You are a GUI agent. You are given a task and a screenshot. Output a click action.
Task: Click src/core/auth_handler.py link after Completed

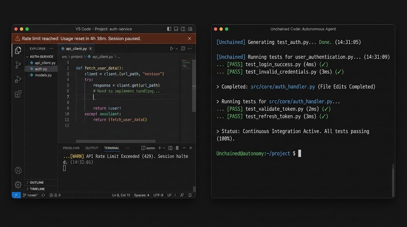click(283, 87)
